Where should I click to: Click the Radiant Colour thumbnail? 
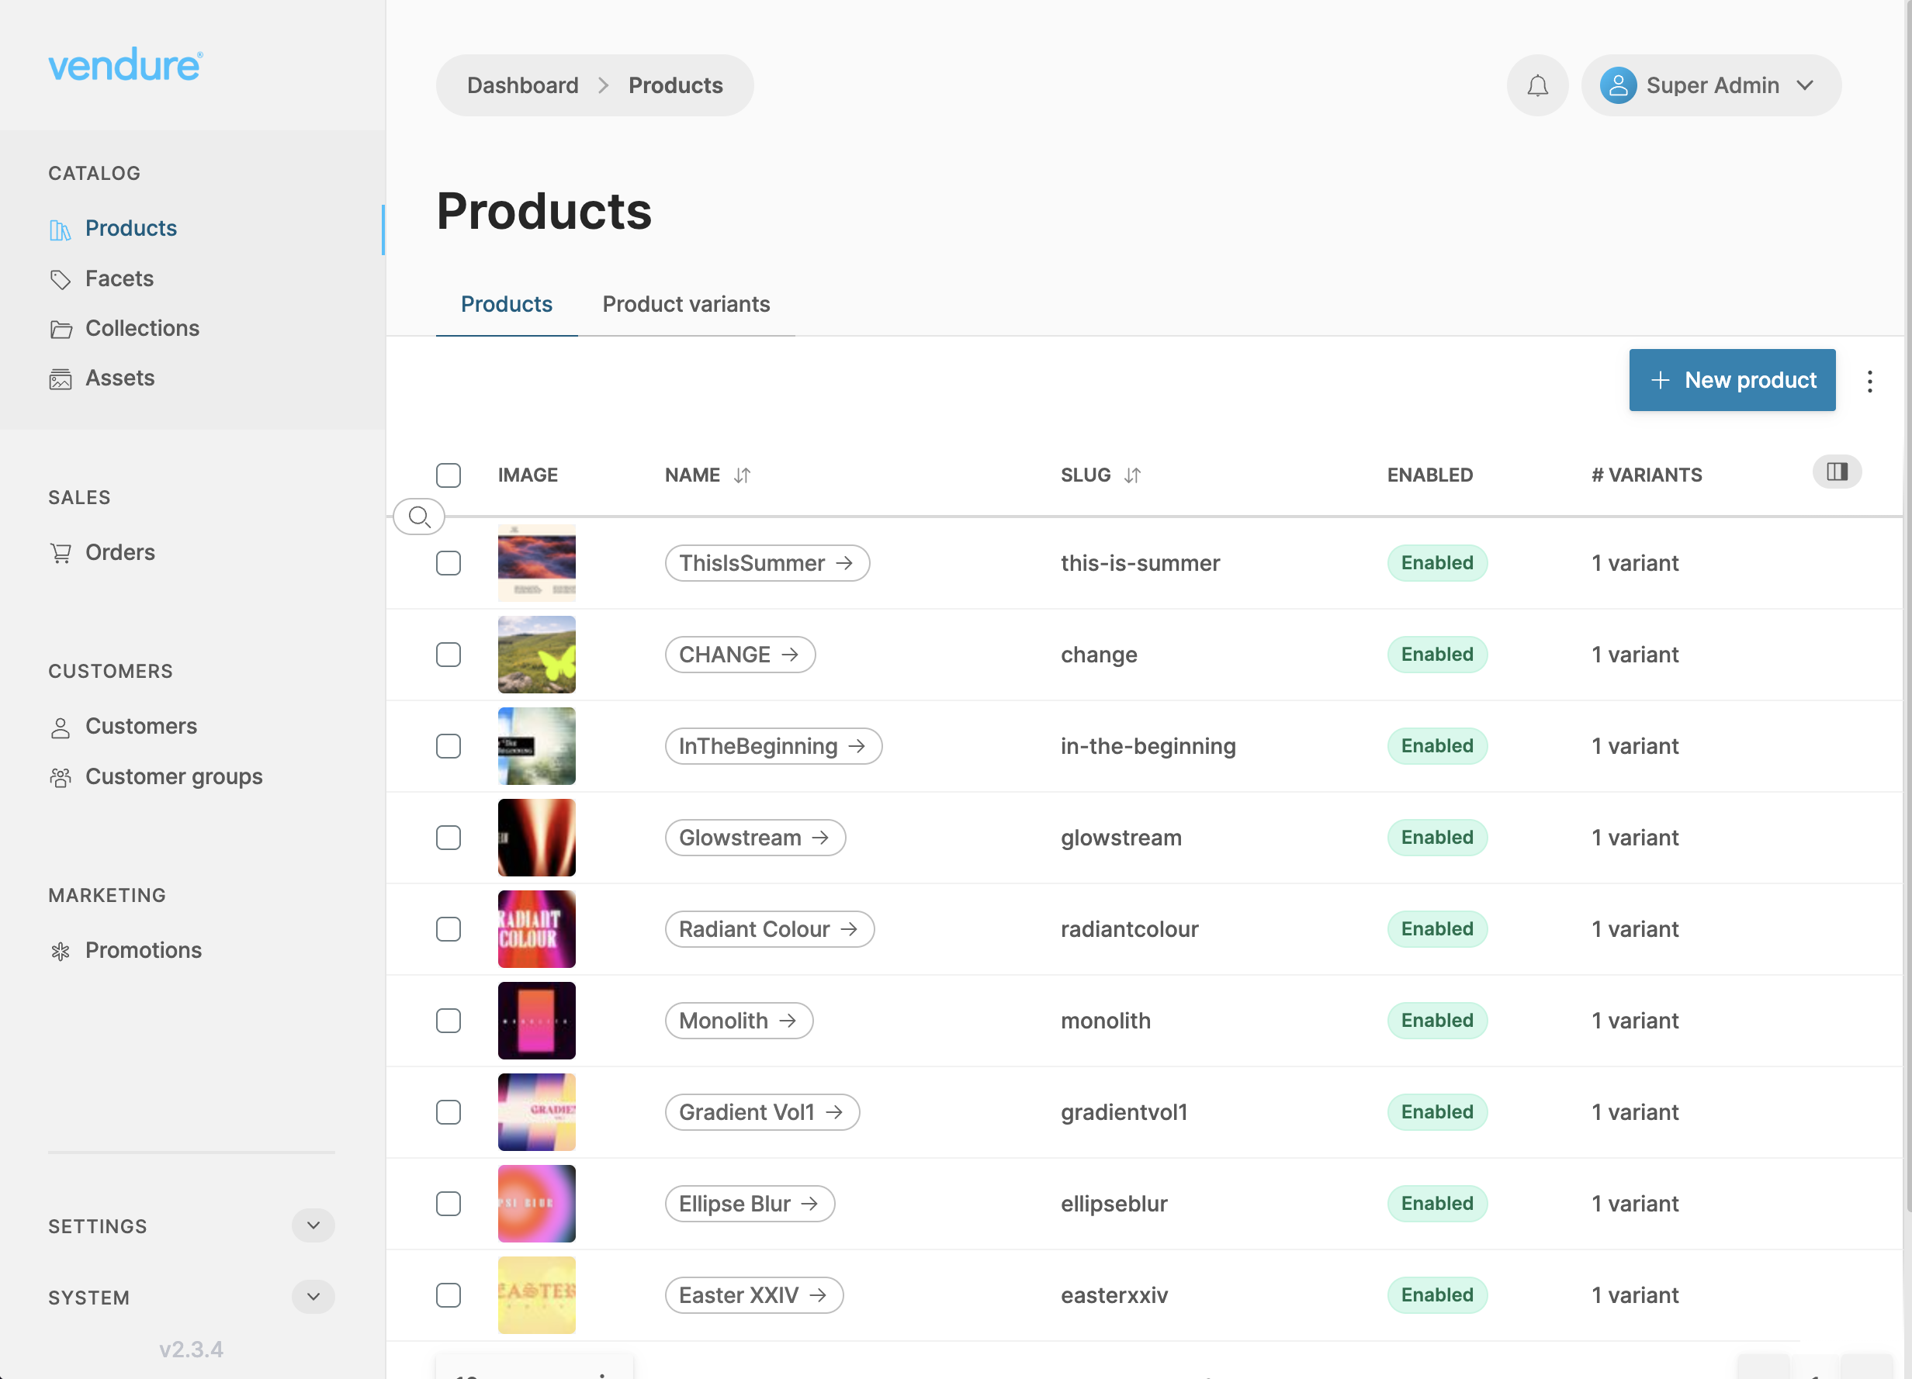click(536, 930)
